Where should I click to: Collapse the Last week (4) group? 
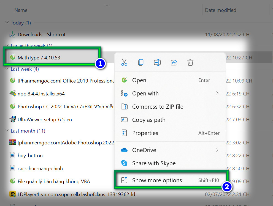(x=7, y=69)
